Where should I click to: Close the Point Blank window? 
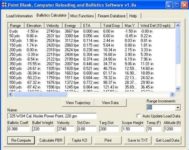point(185,5)
